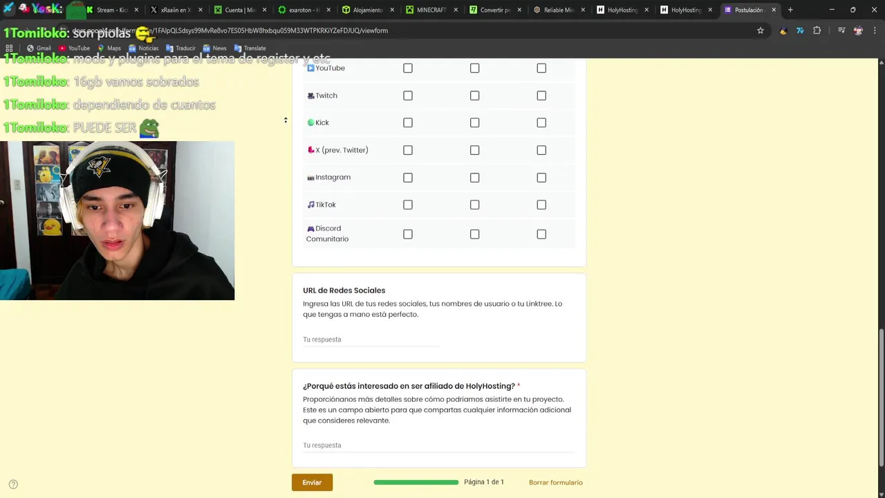Switch to the Alojamiento tab
The image size is (885, 498).
click(366, 10)
